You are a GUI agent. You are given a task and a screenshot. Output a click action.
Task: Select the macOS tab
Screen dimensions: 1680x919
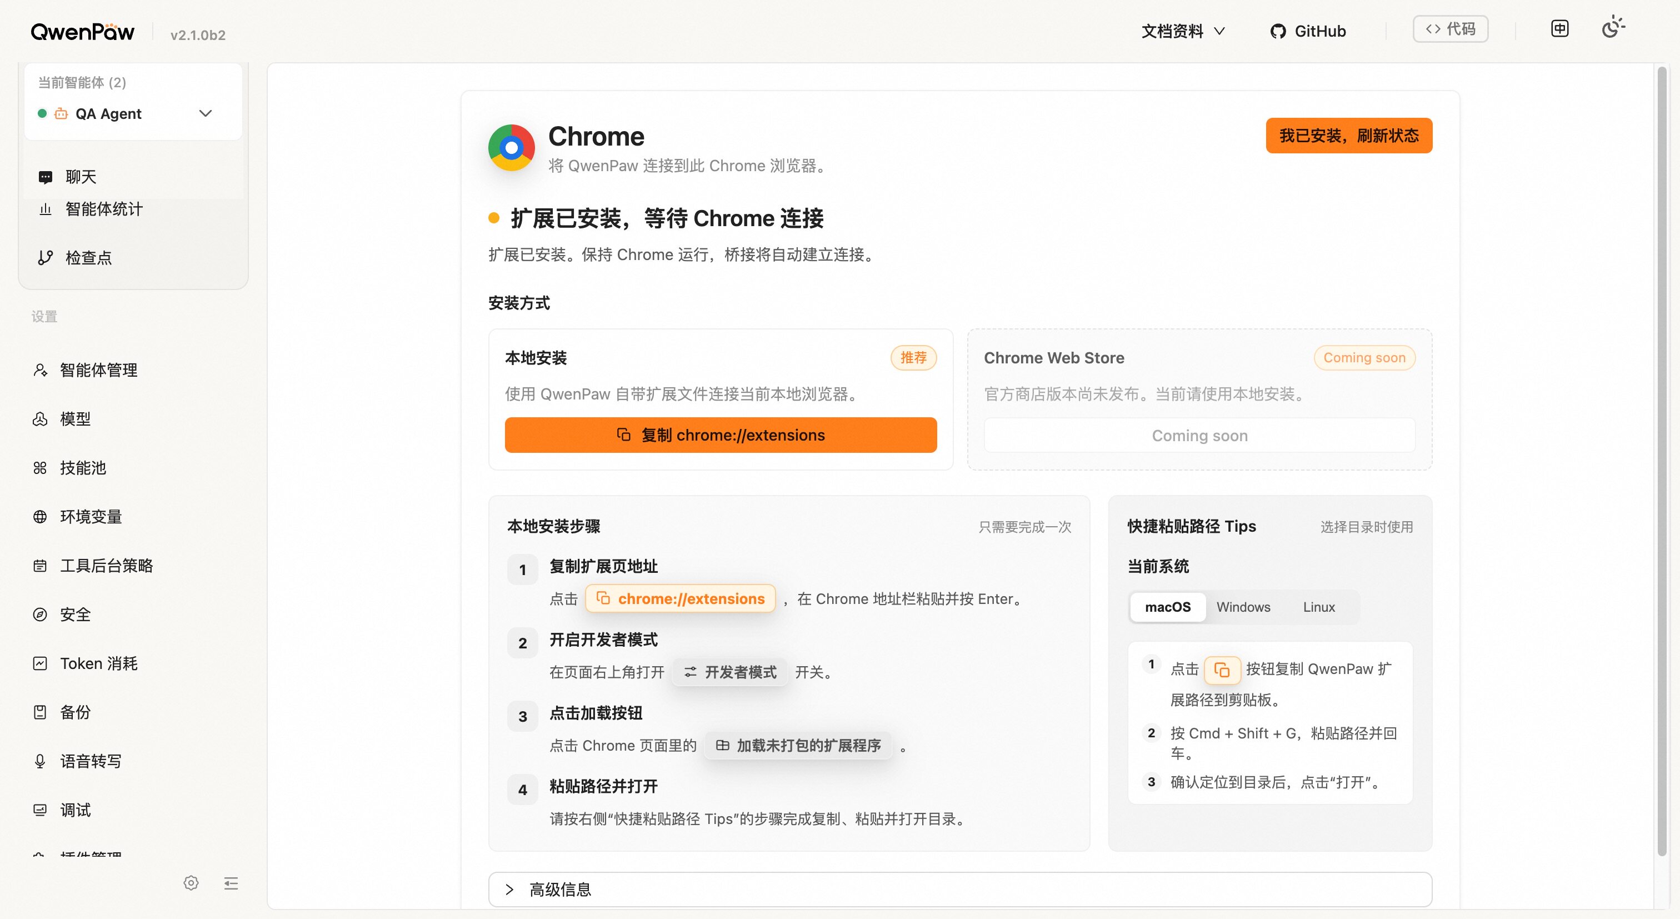1167,607
